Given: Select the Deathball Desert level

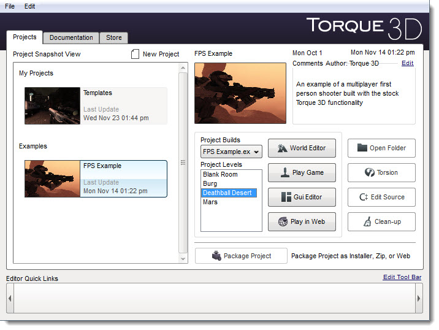Looking at the screenshot, I should (x=227, y=193).
